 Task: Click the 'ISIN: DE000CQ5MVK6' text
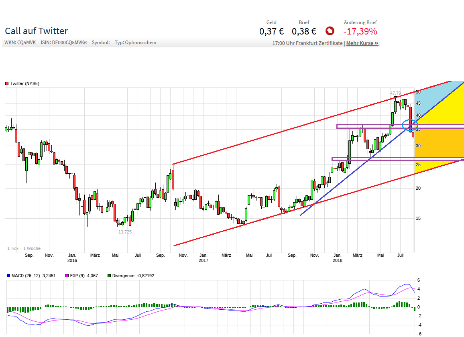tap(64, 43)
